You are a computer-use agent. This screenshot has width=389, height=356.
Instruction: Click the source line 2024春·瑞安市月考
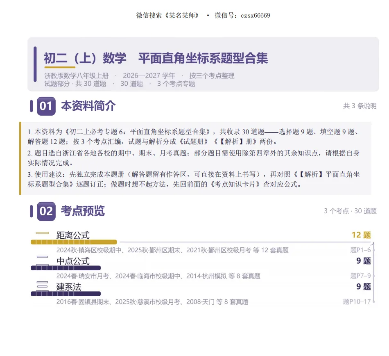point(158,276)
